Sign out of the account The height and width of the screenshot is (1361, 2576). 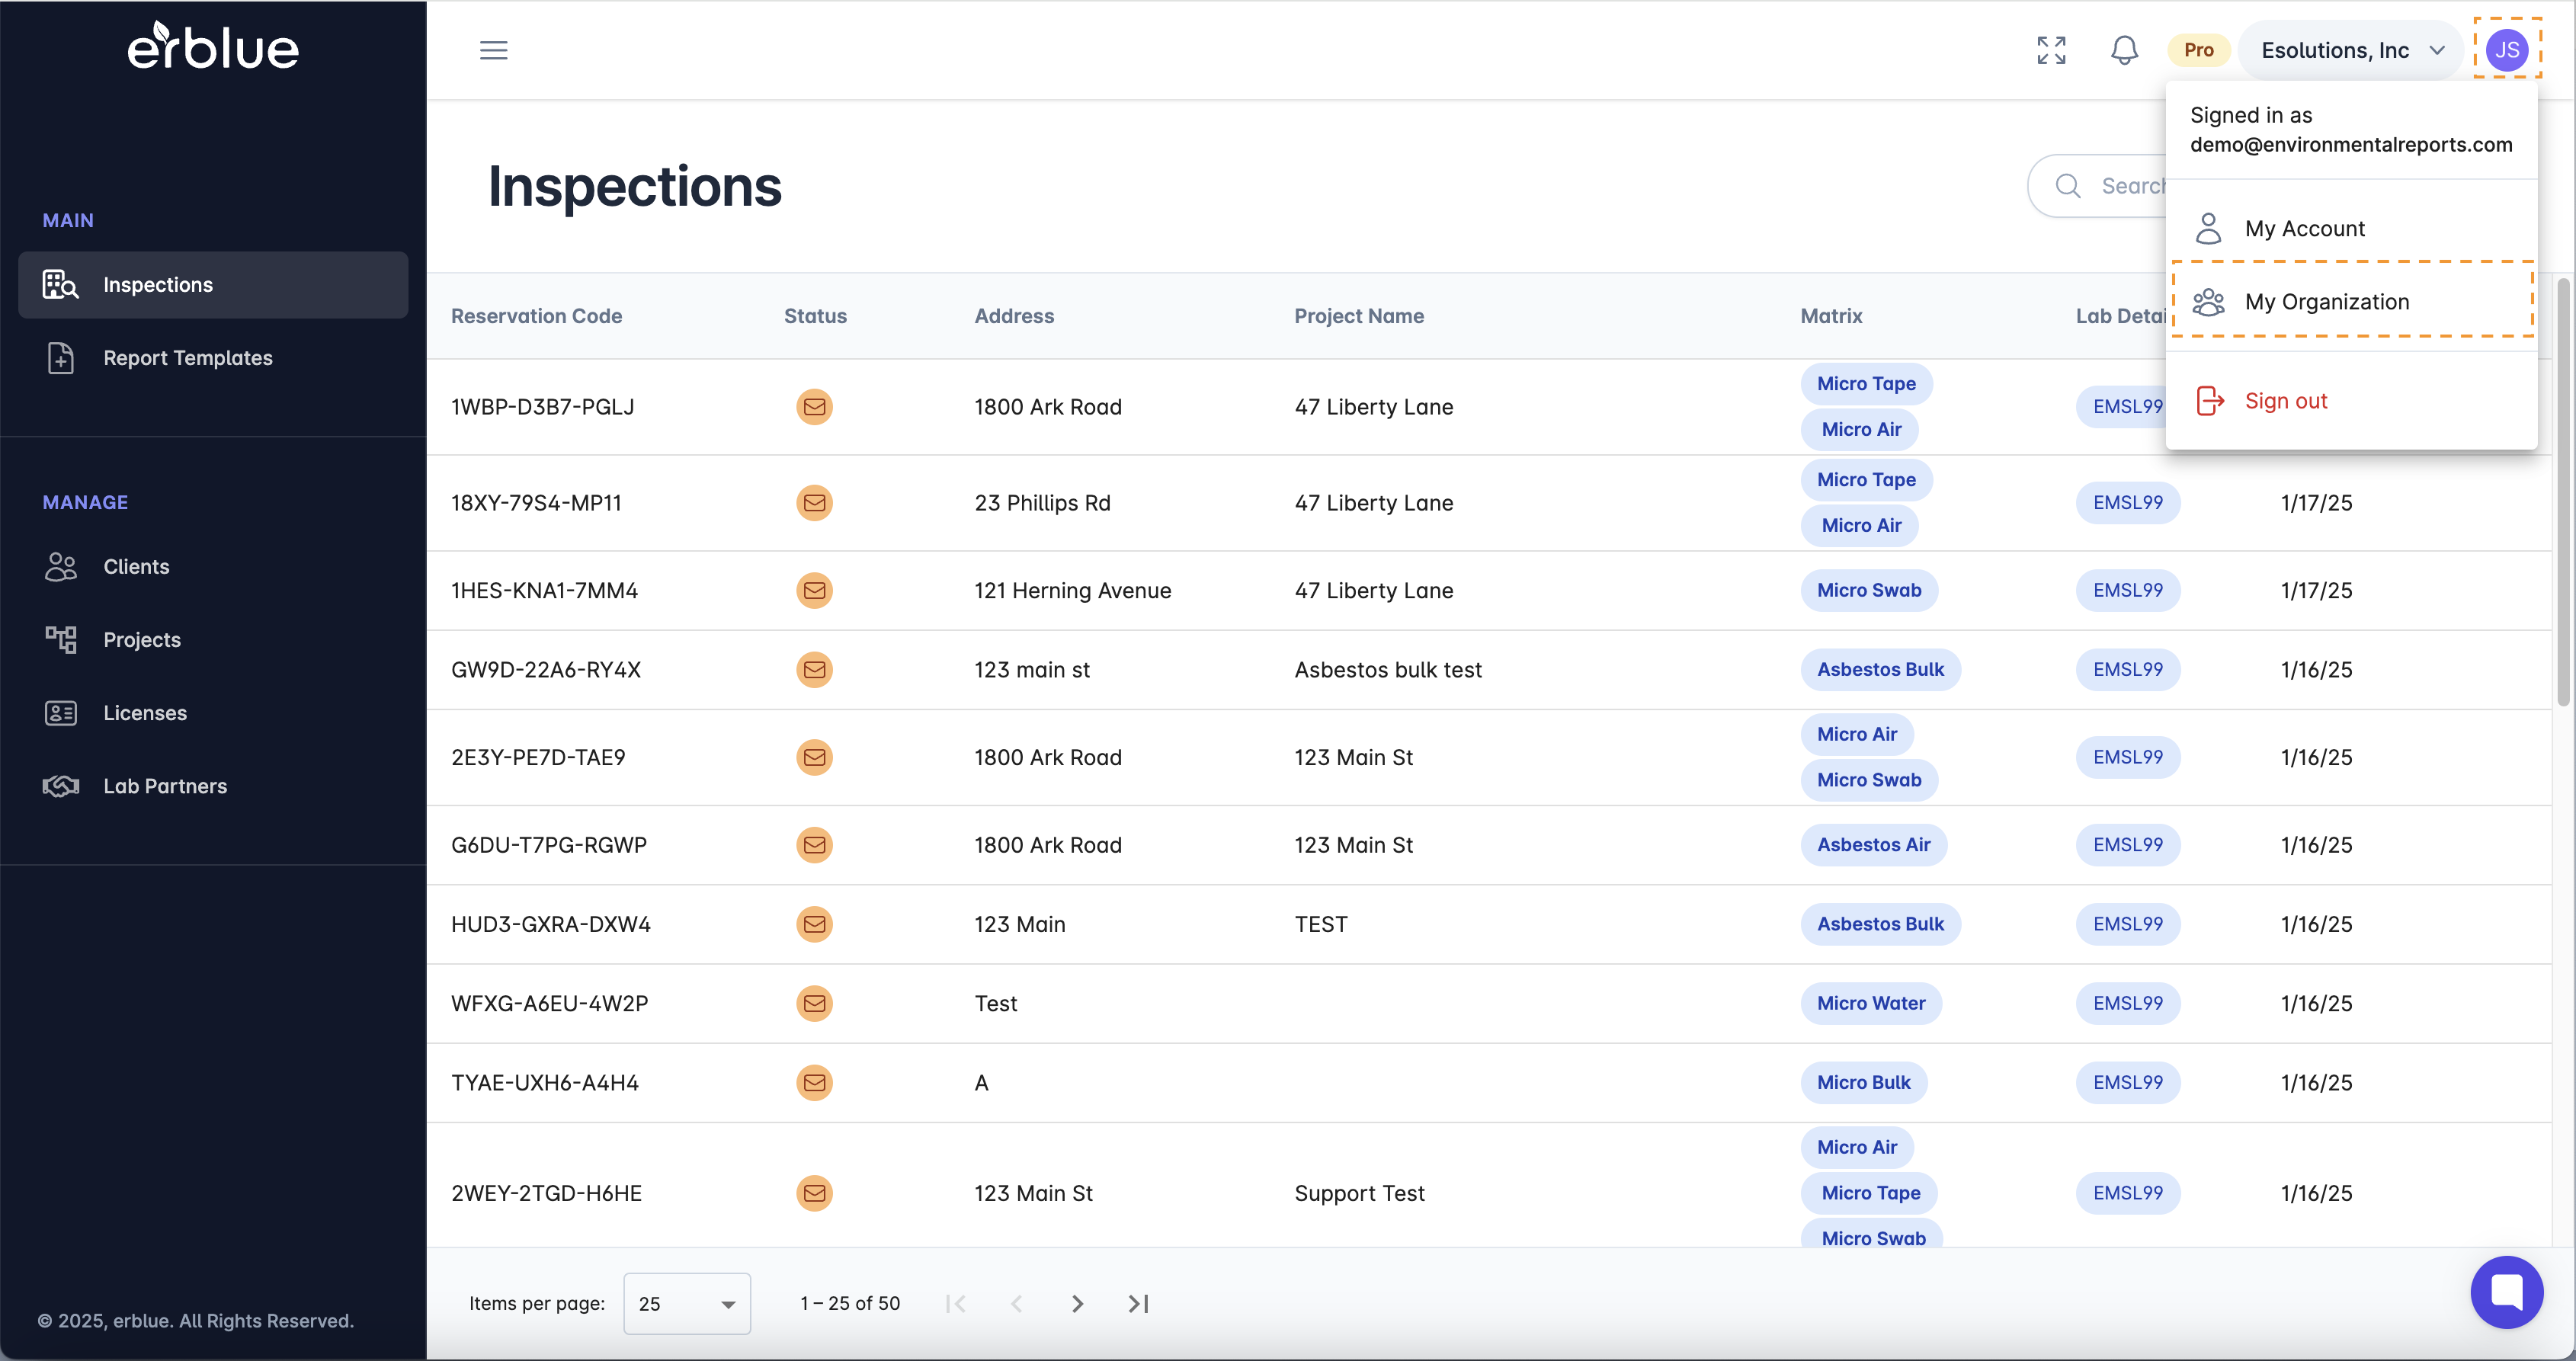point(2285,401)
